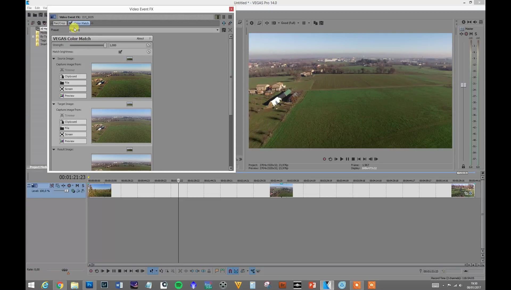Remove selected plug-in from FX chain

(230, 23)
